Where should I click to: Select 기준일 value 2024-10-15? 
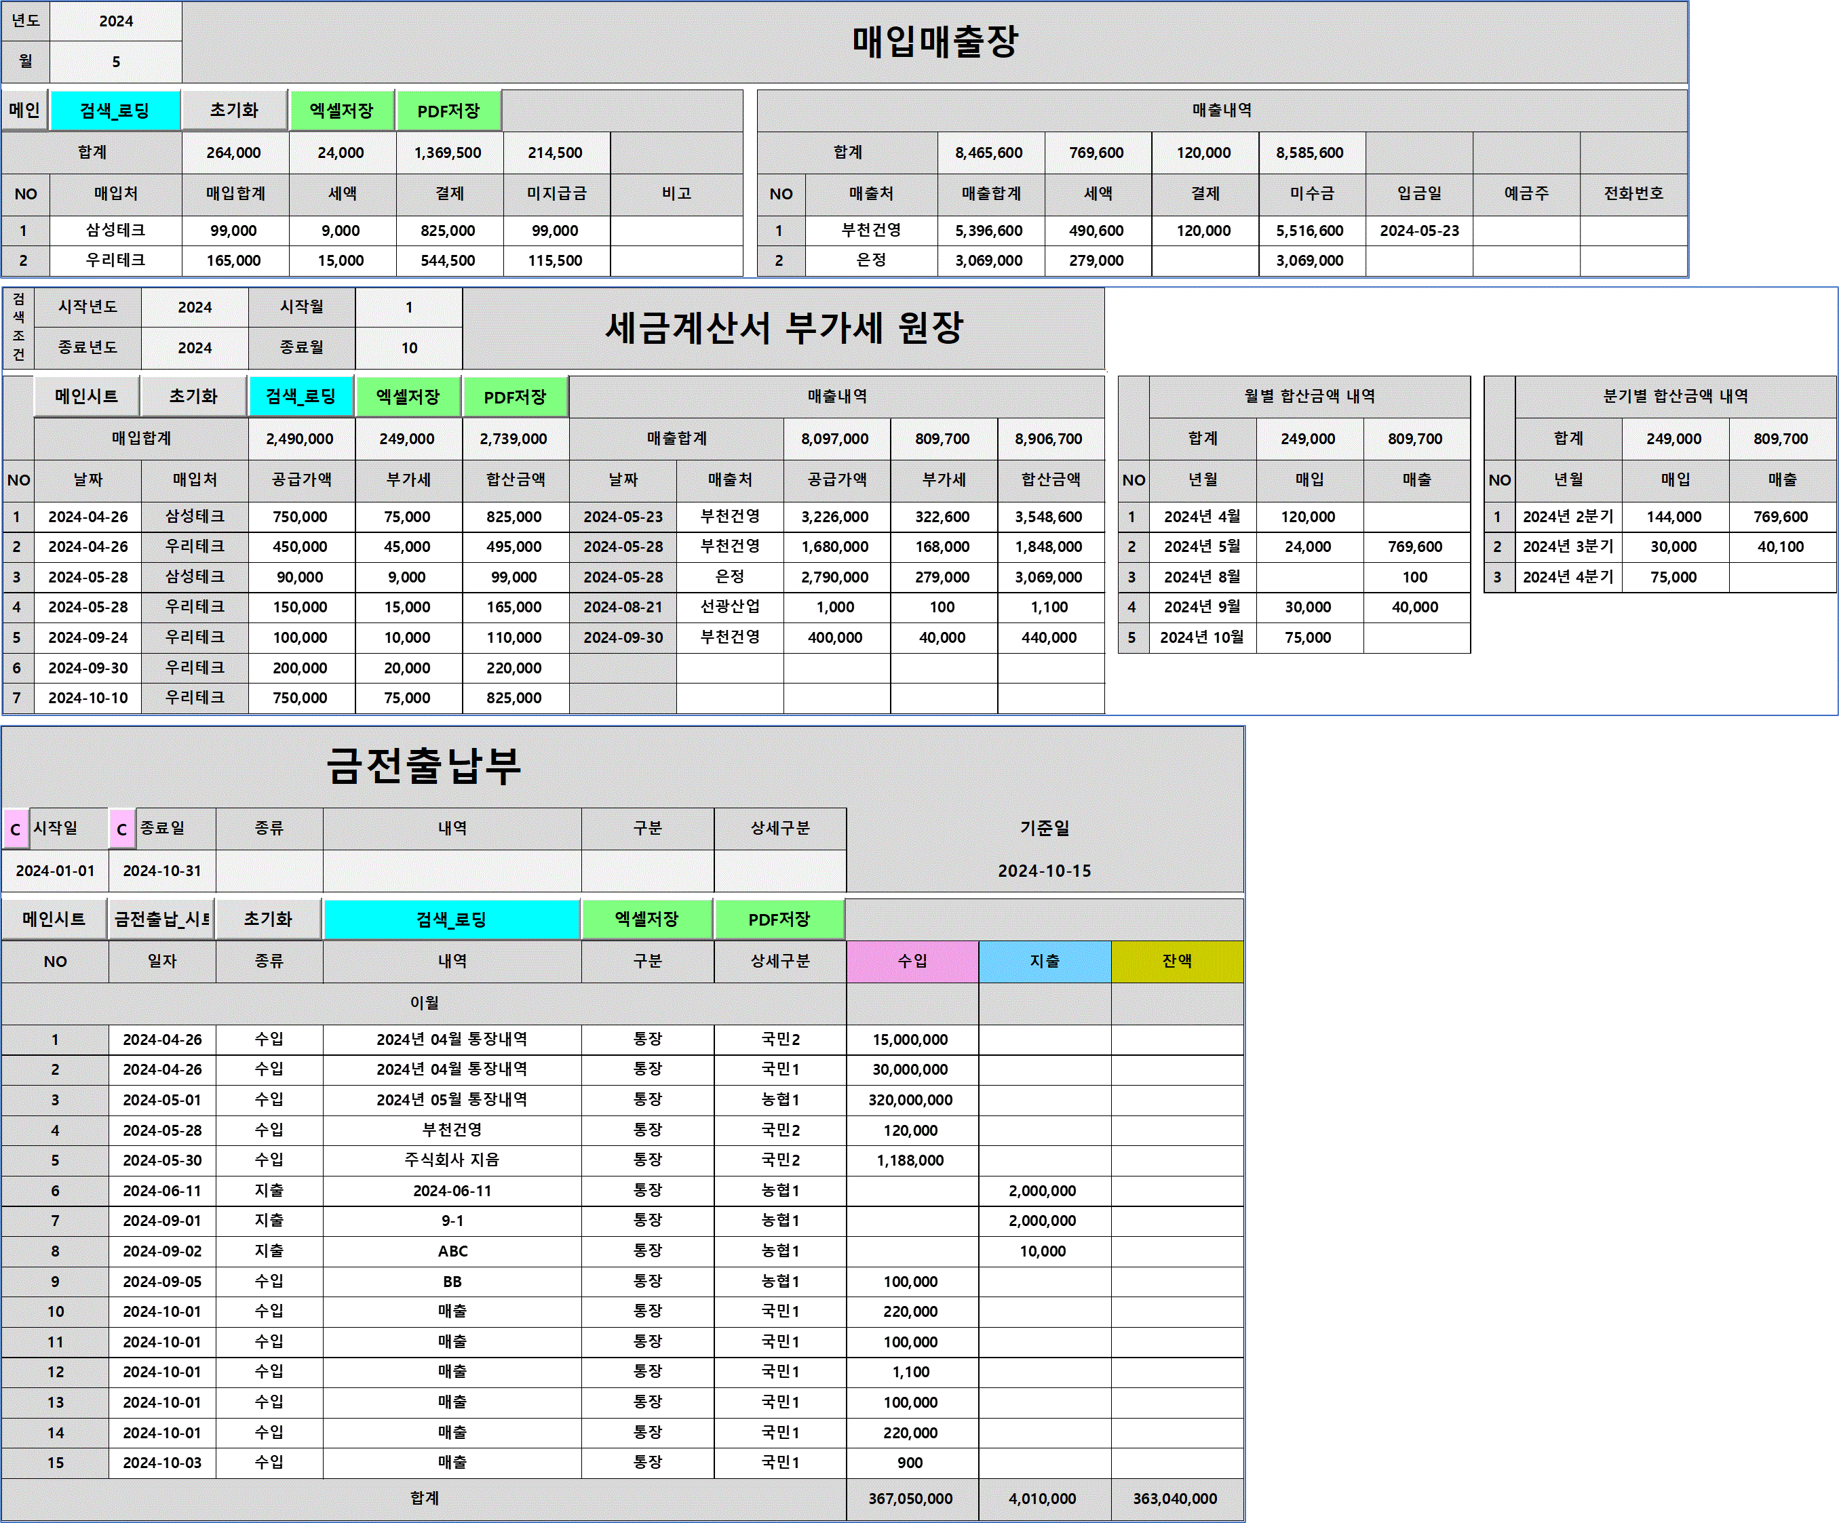[1045, 871]
